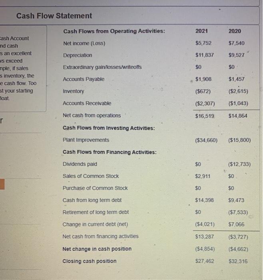Select Cash from long term debt $14,398

click(x=204, y=200)
